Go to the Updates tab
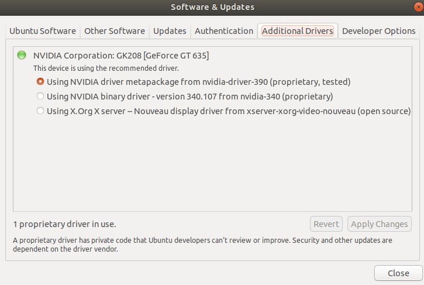Screen dimensions: 424x285 coord(170,31)
